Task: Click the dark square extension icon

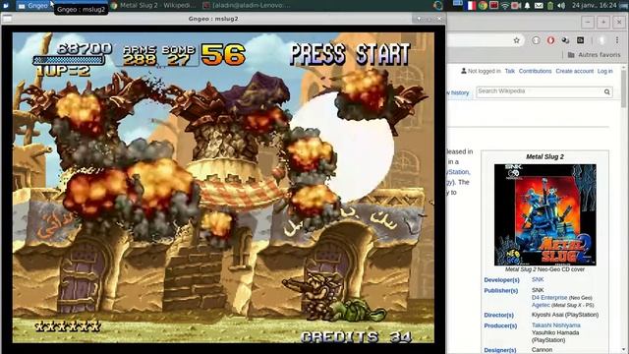Action: tap(581, 40)
